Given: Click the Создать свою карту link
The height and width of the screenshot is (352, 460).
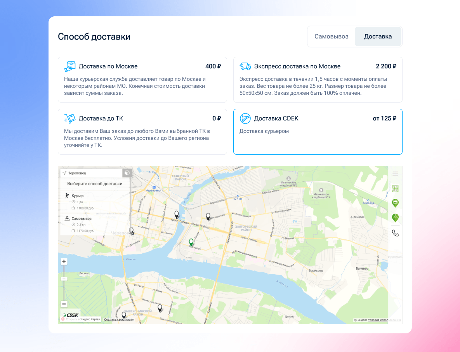Looking at the screenshot, I should pos(119,319).
